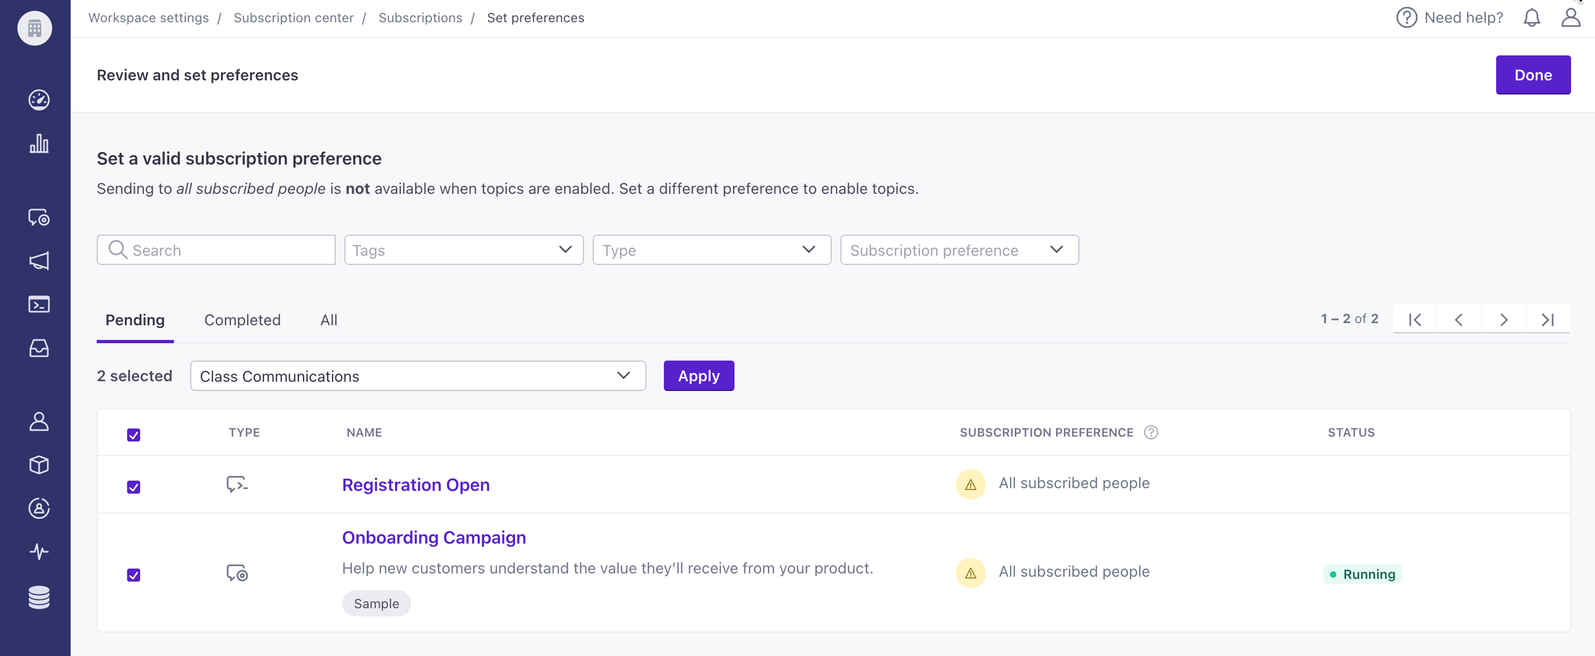Go to the last page of results
The height and width of the screenshot is (656, 1595).
(x=1548, y=320)
